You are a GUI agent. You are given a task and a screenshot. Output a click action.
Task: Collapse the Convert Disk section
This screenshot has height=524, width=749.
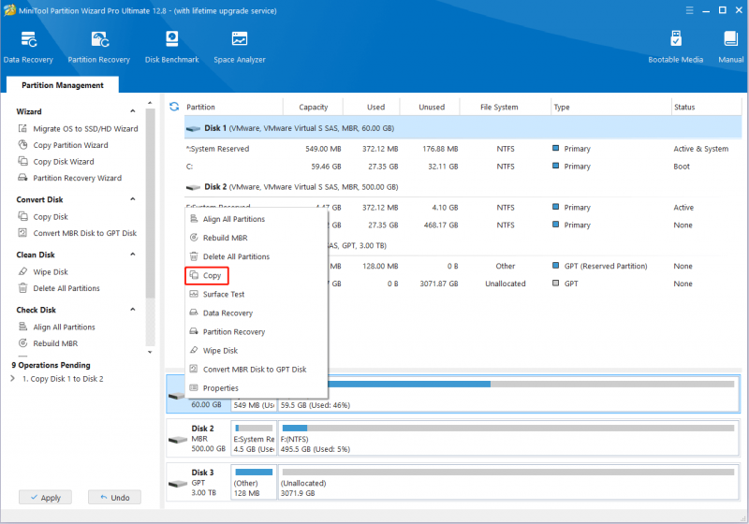(133, 199)
